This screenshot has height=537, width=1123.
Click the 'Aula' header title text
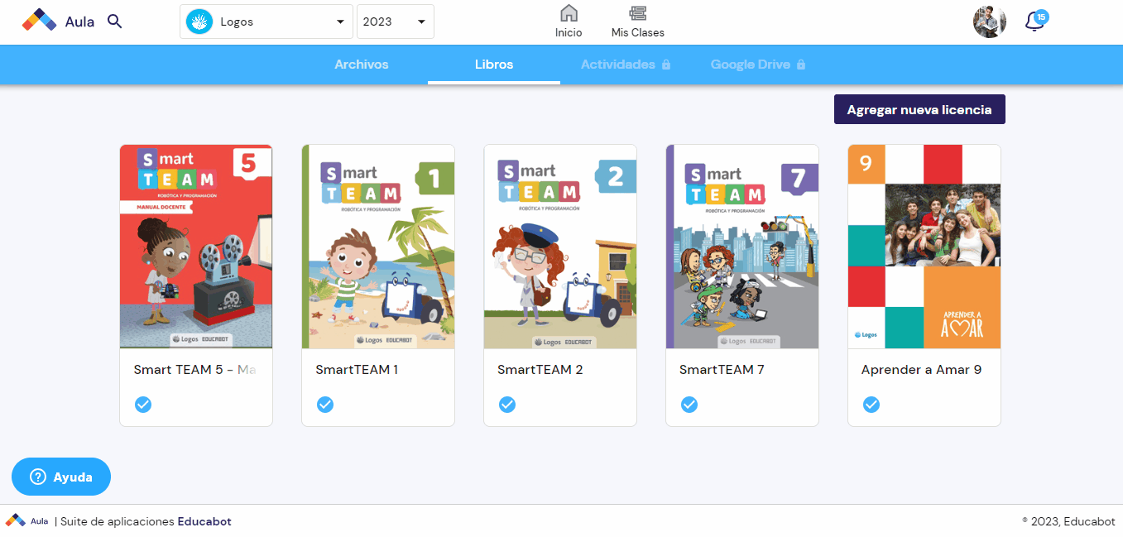tap(79, 22)
